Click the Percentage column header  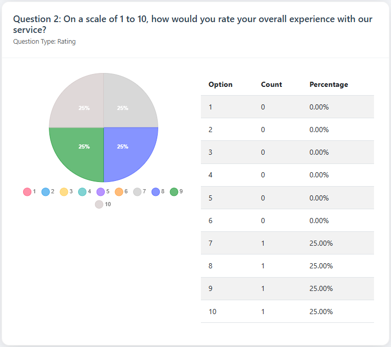coord(328,84)
